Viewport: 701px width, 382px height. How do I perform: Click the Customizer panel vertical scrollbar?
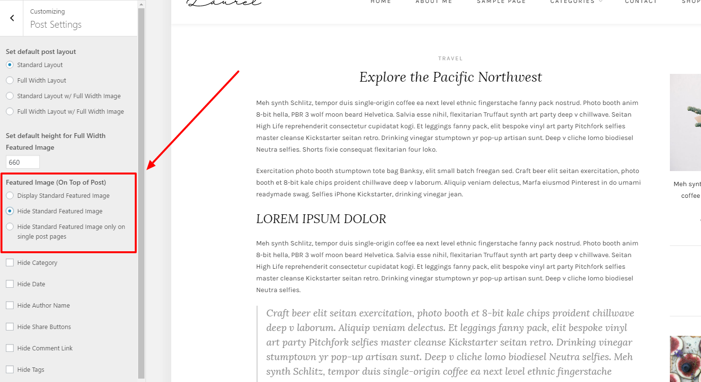pos(142,193)
